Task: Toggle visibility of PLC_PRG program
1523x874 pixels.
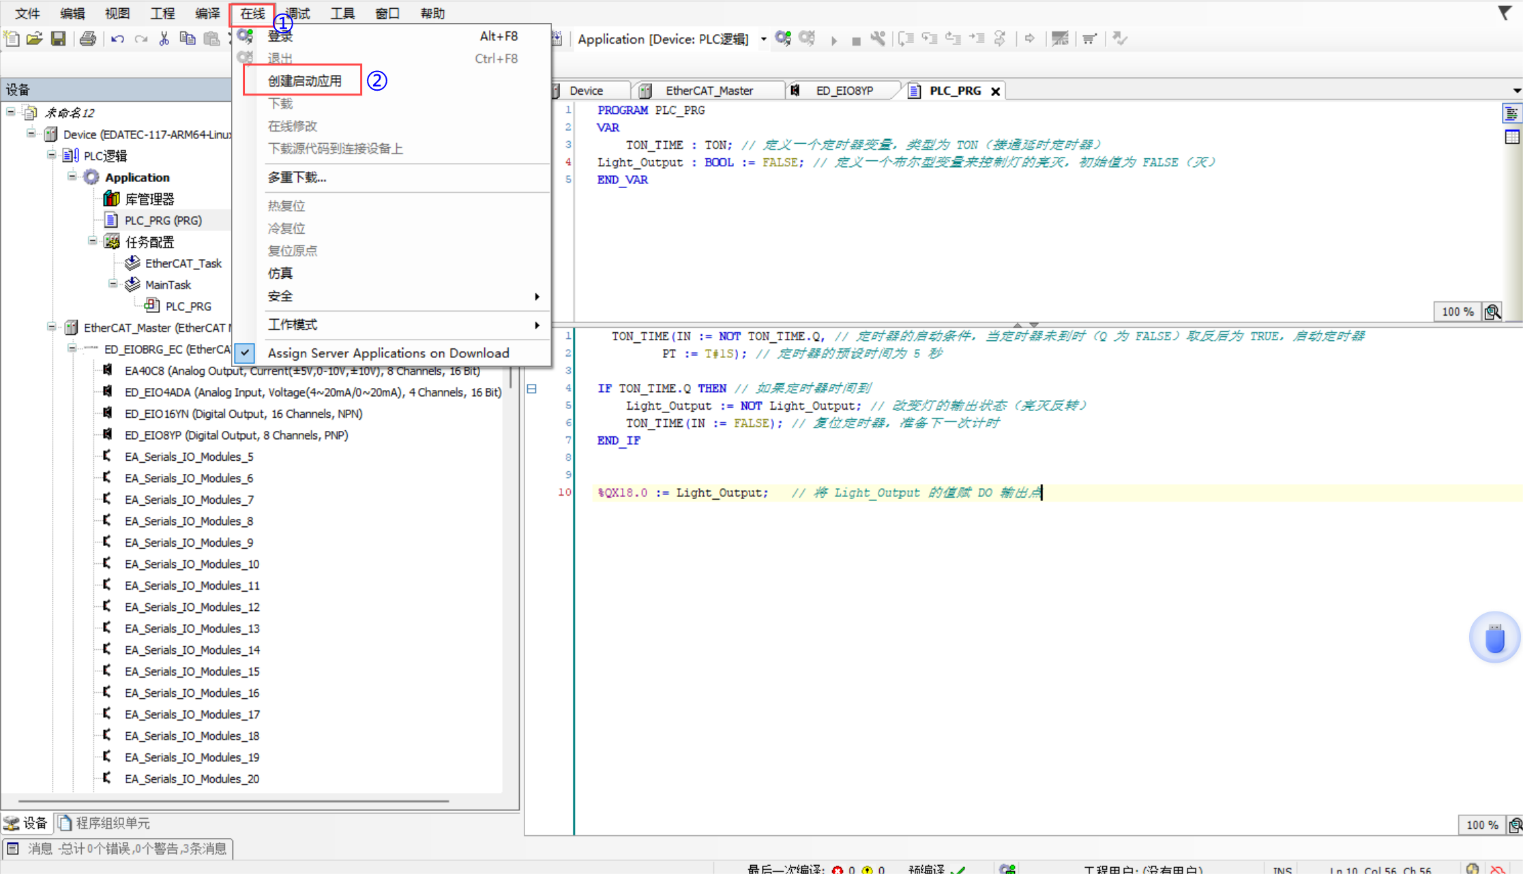Action: (x=995, y=90)
